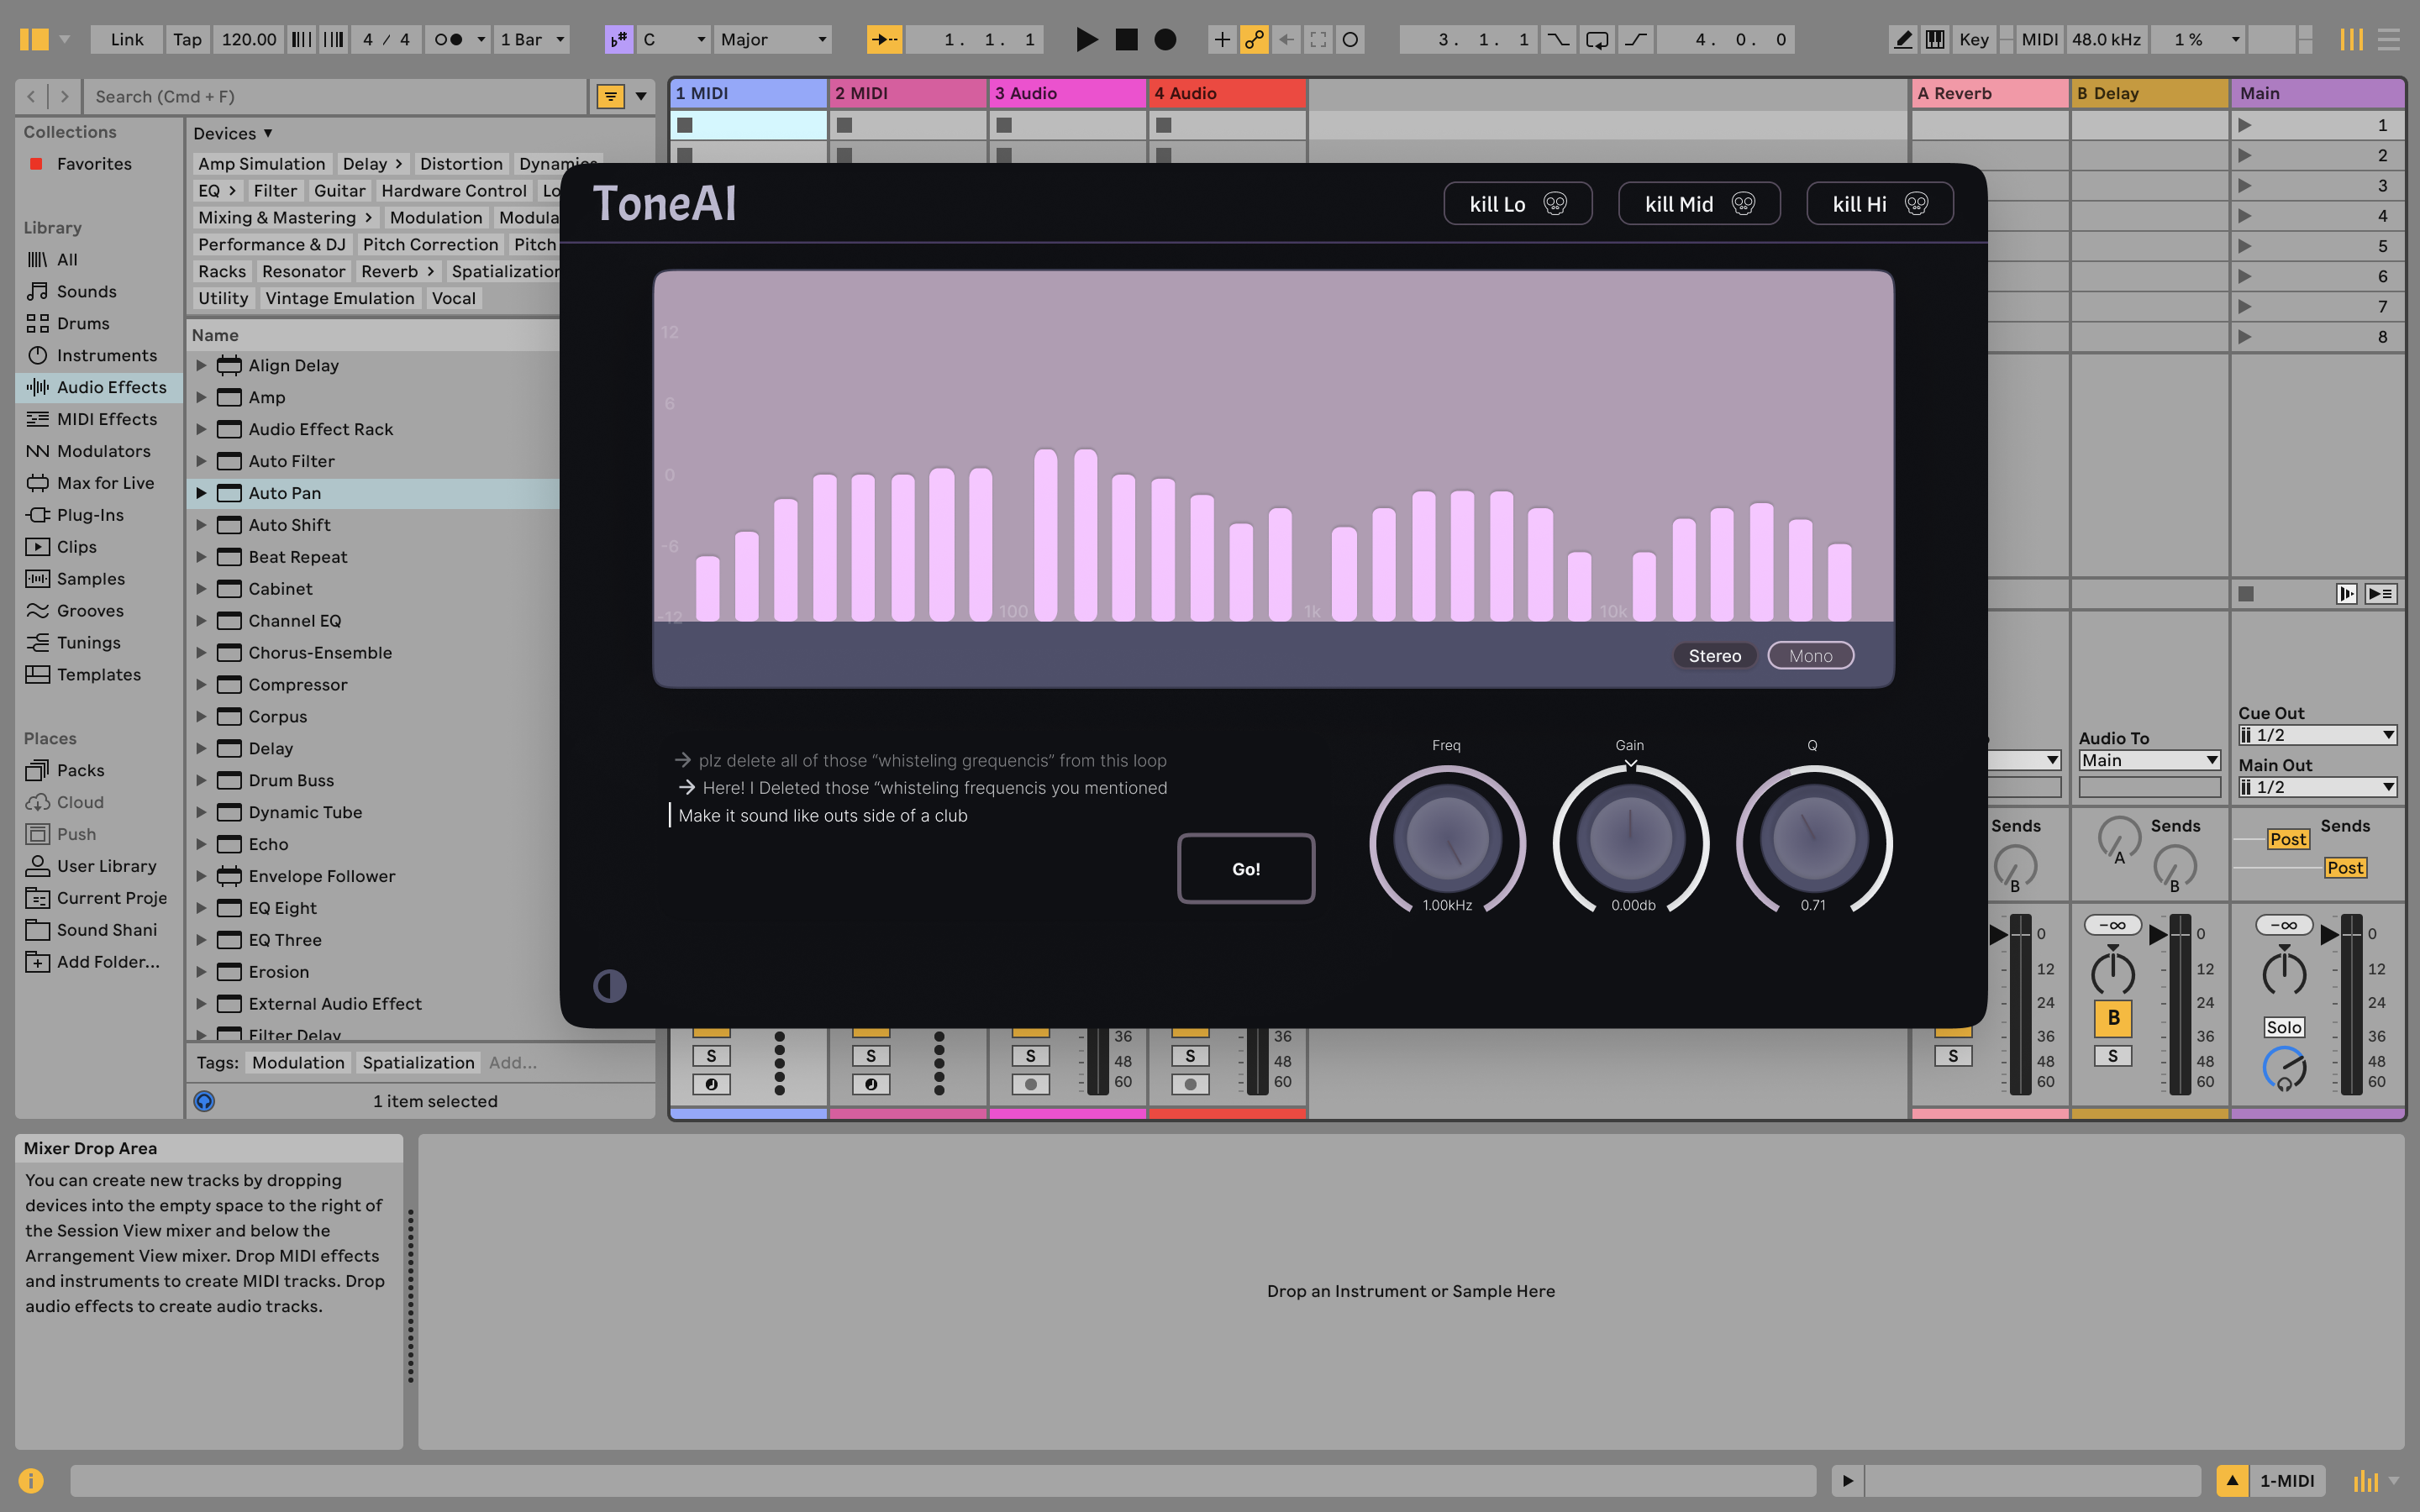Enable the Follow playback arrow icon

(884, 39)
